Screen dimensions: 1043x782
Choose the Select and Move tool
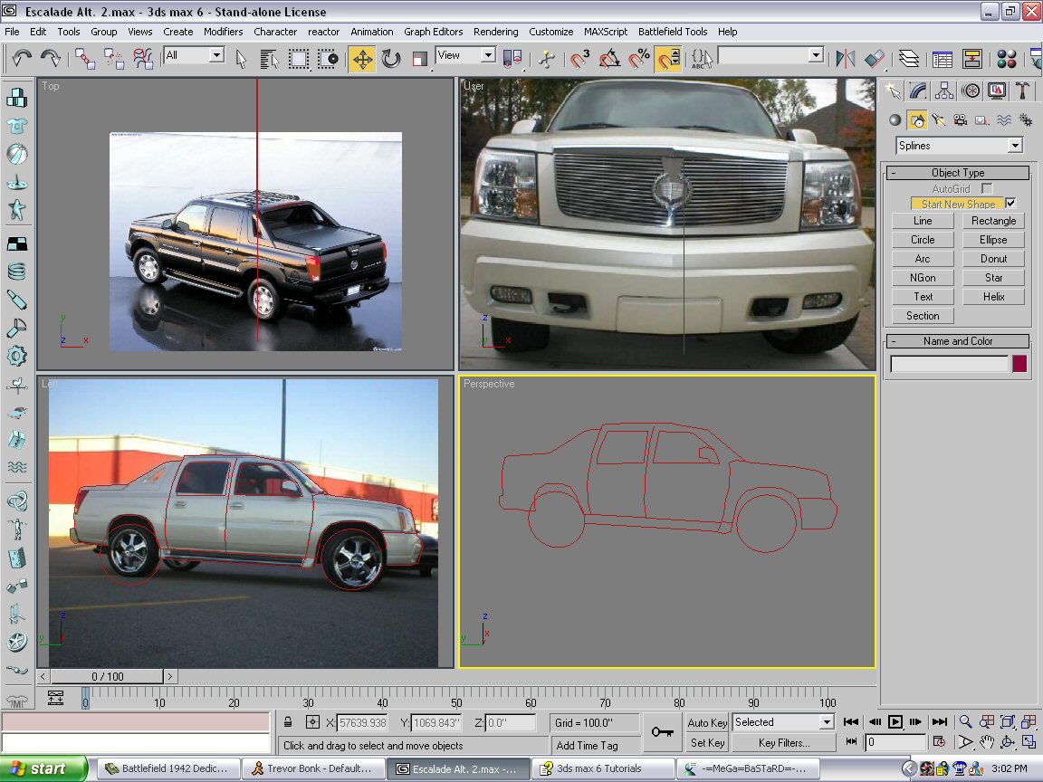(362, 59)
